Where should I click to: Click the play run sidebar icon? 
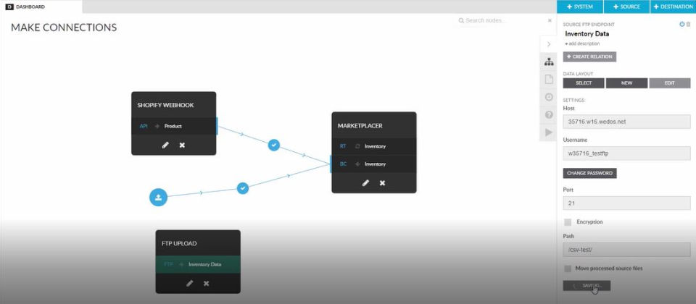549,132
